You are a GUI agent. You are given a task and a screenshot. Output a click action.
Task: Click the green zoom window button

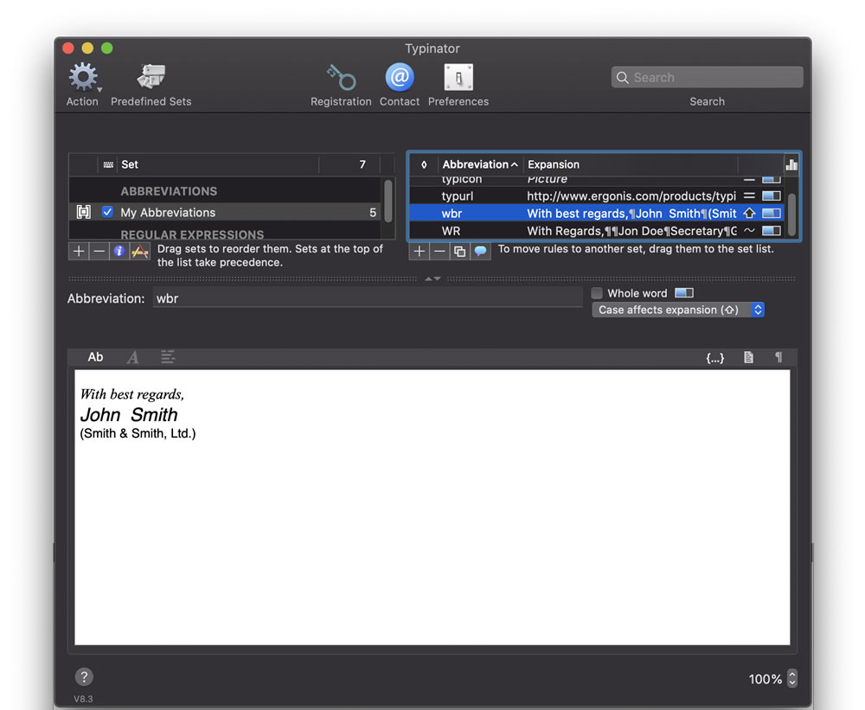[x=107, y=48]
